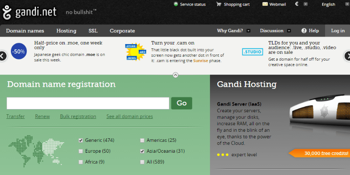
Task: Click the Euro currency symbol
Action: (x=297, y=4)
